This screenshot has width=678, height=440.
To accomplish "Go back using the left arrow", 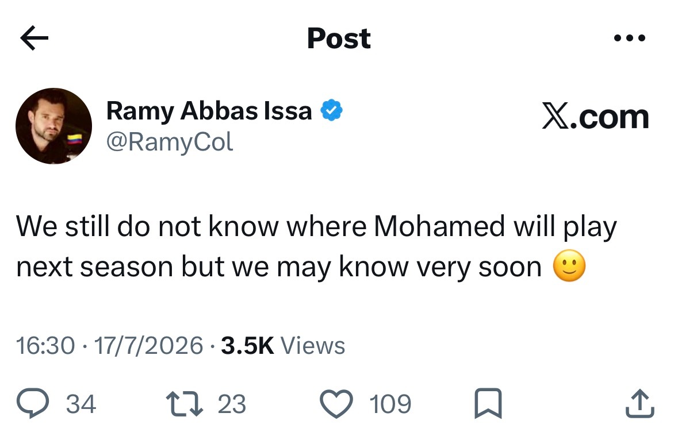I will tap(34, 38).
